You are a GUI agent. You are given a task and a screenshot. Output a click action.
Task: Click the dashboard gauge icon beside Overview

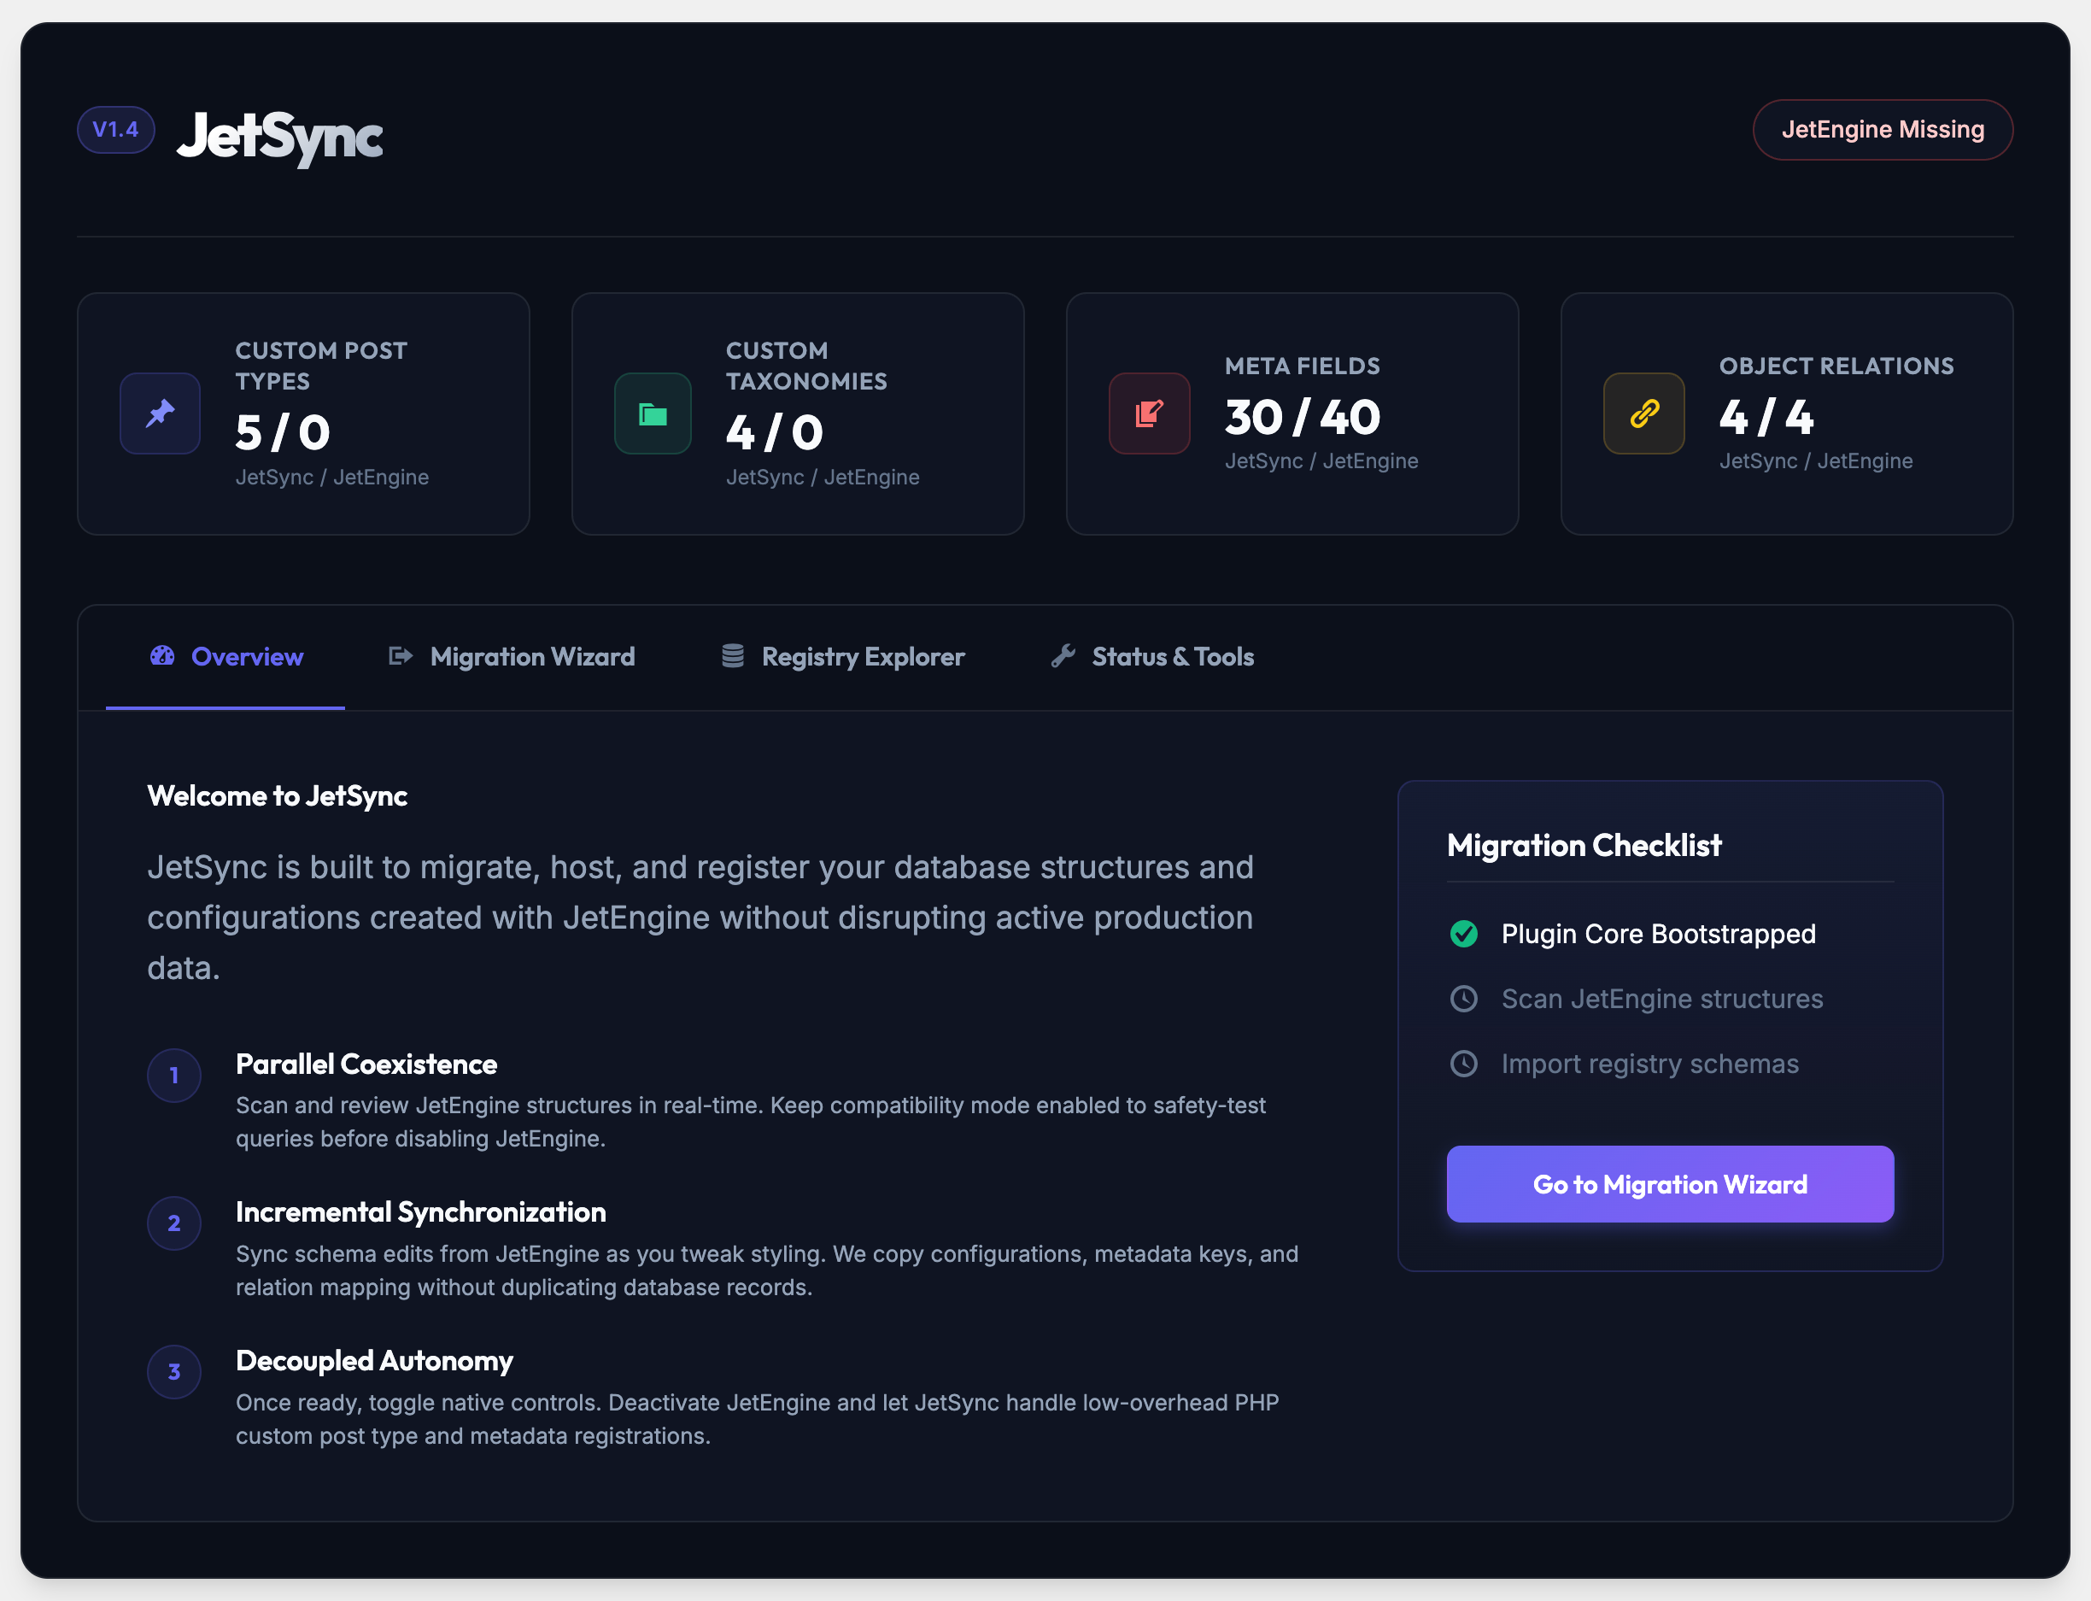click(162, 655)
